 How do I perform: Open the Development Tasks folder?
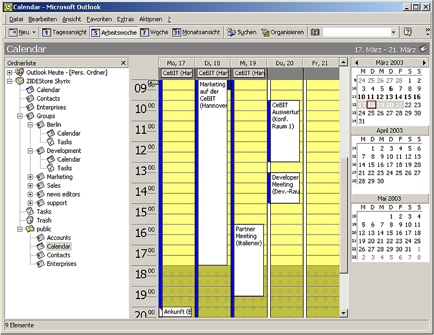click(64, 168)
